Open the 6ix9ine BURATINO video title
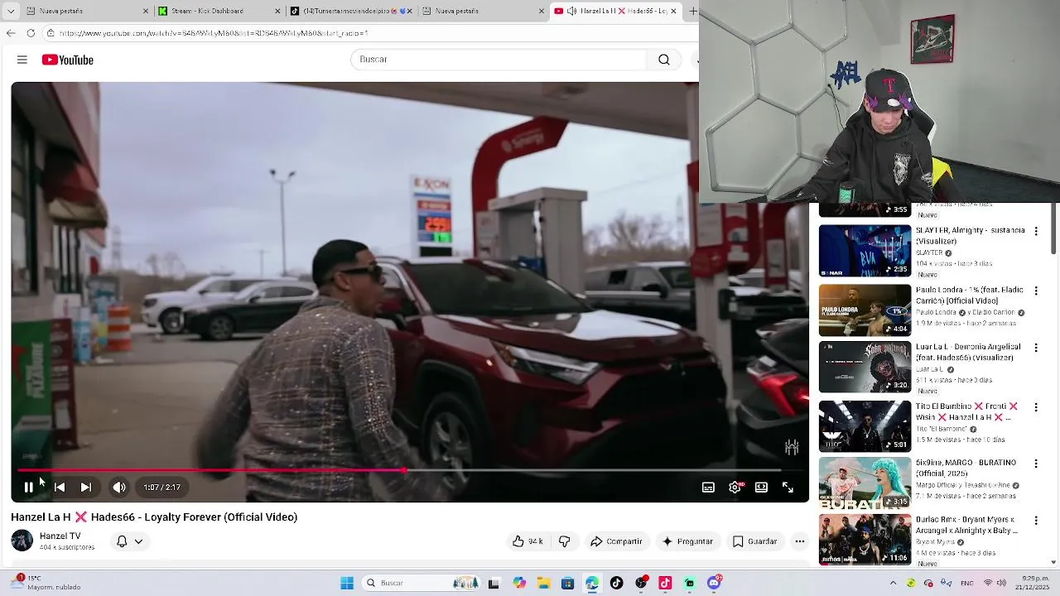The width and height of the screenshot is (1060, 596). (x=966, y=469)
